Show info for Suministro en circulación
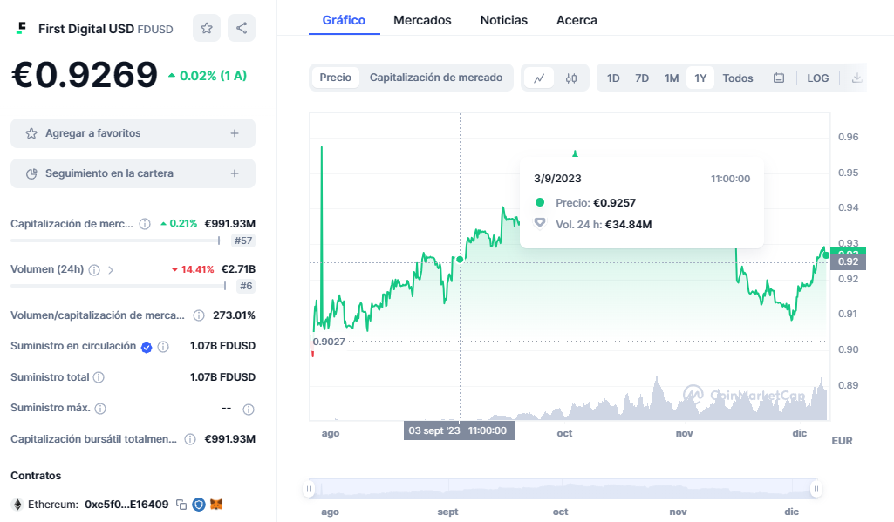The height and width of the screenshot is (522, 894). (163, 347)
